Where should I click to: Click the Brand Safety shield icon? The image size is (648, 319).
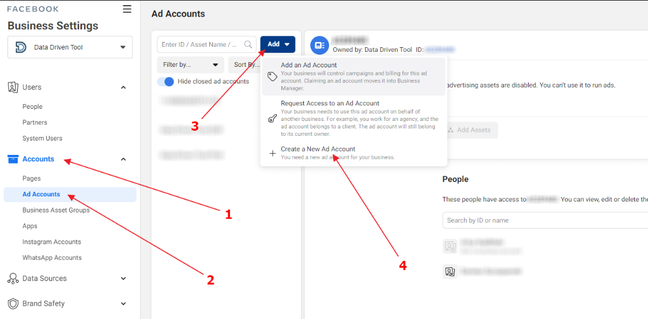(13, 303)
